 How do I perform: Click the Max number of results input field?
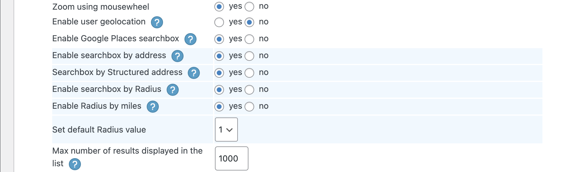(231, 158)
